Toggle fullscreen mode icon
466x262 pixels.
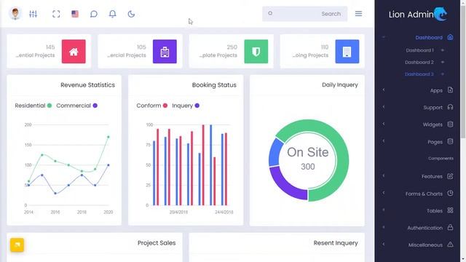click(x=56, y=14)
